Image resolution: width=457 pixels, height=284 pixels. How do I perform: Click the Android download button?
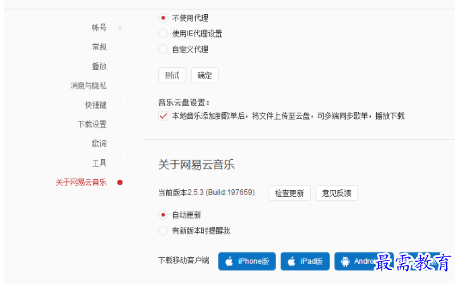tap(364, 261)
